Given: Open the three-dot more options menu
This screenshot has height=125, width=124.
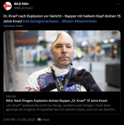Looking at the screenshot, I should click(x=119, y=4).
